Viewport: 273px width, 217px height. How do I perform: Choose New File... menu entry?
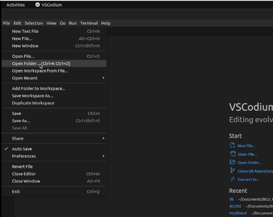[54, 38]
